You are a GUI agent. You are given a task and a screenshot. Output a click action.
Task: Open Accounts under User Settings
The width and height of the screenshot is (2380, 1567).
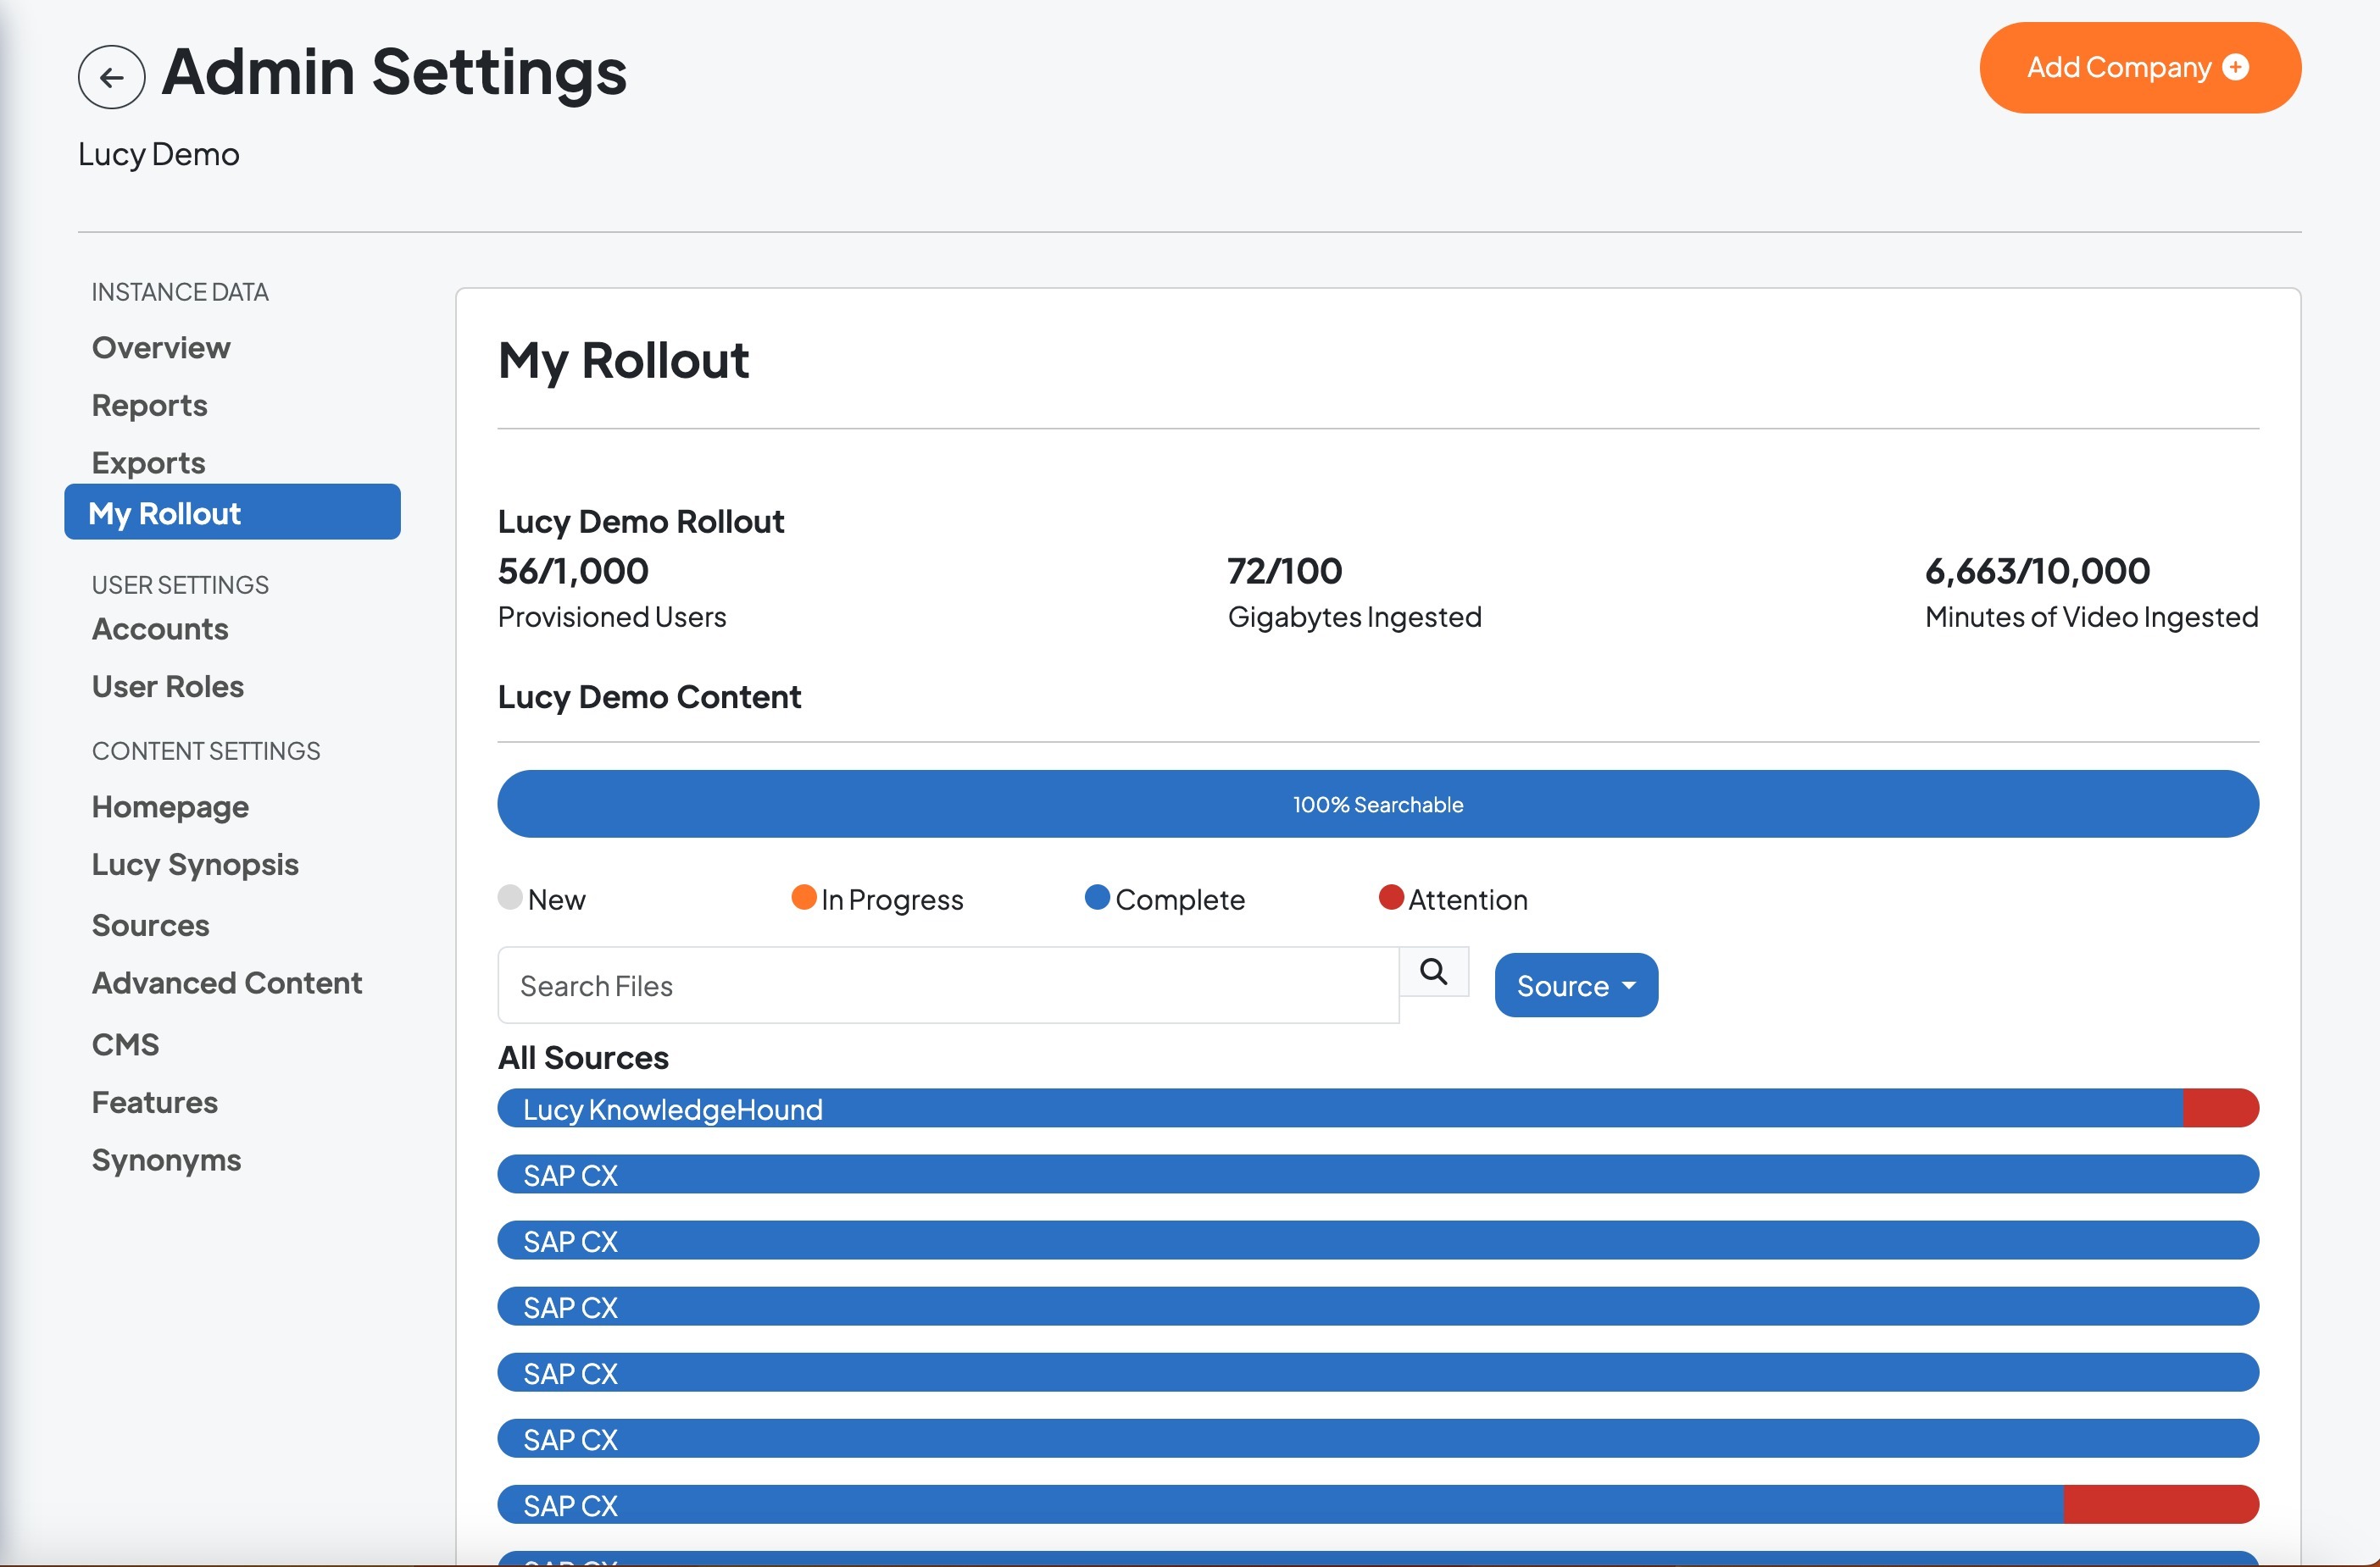pos(160,629)
